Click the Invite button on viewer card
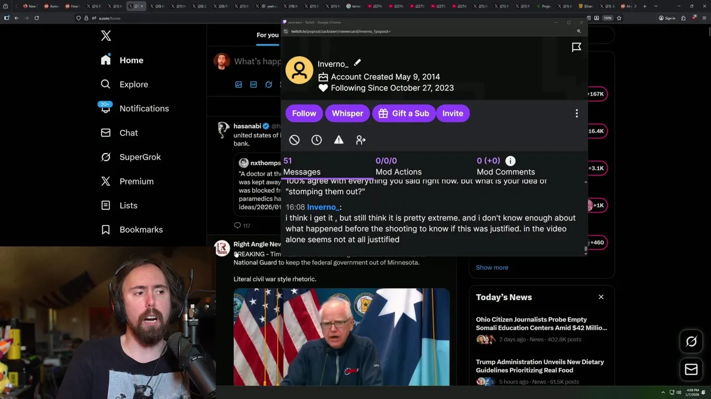Image resolution: width=711 pixels, height=399 pixels. pos(453,113)
